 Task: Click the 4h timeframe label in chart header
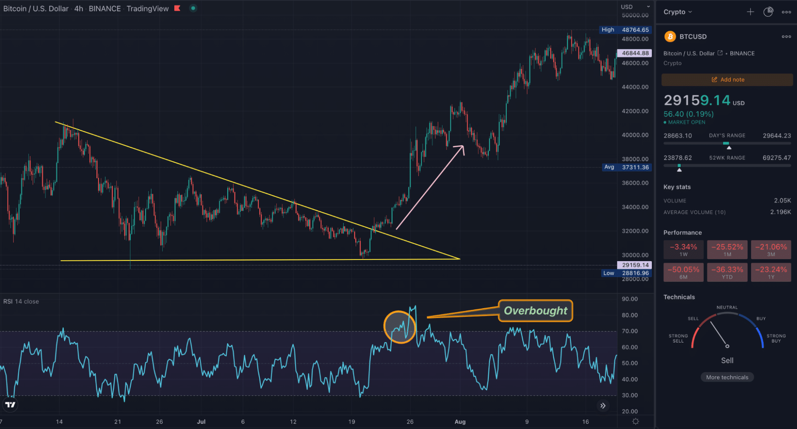click(x=79, y=8)
